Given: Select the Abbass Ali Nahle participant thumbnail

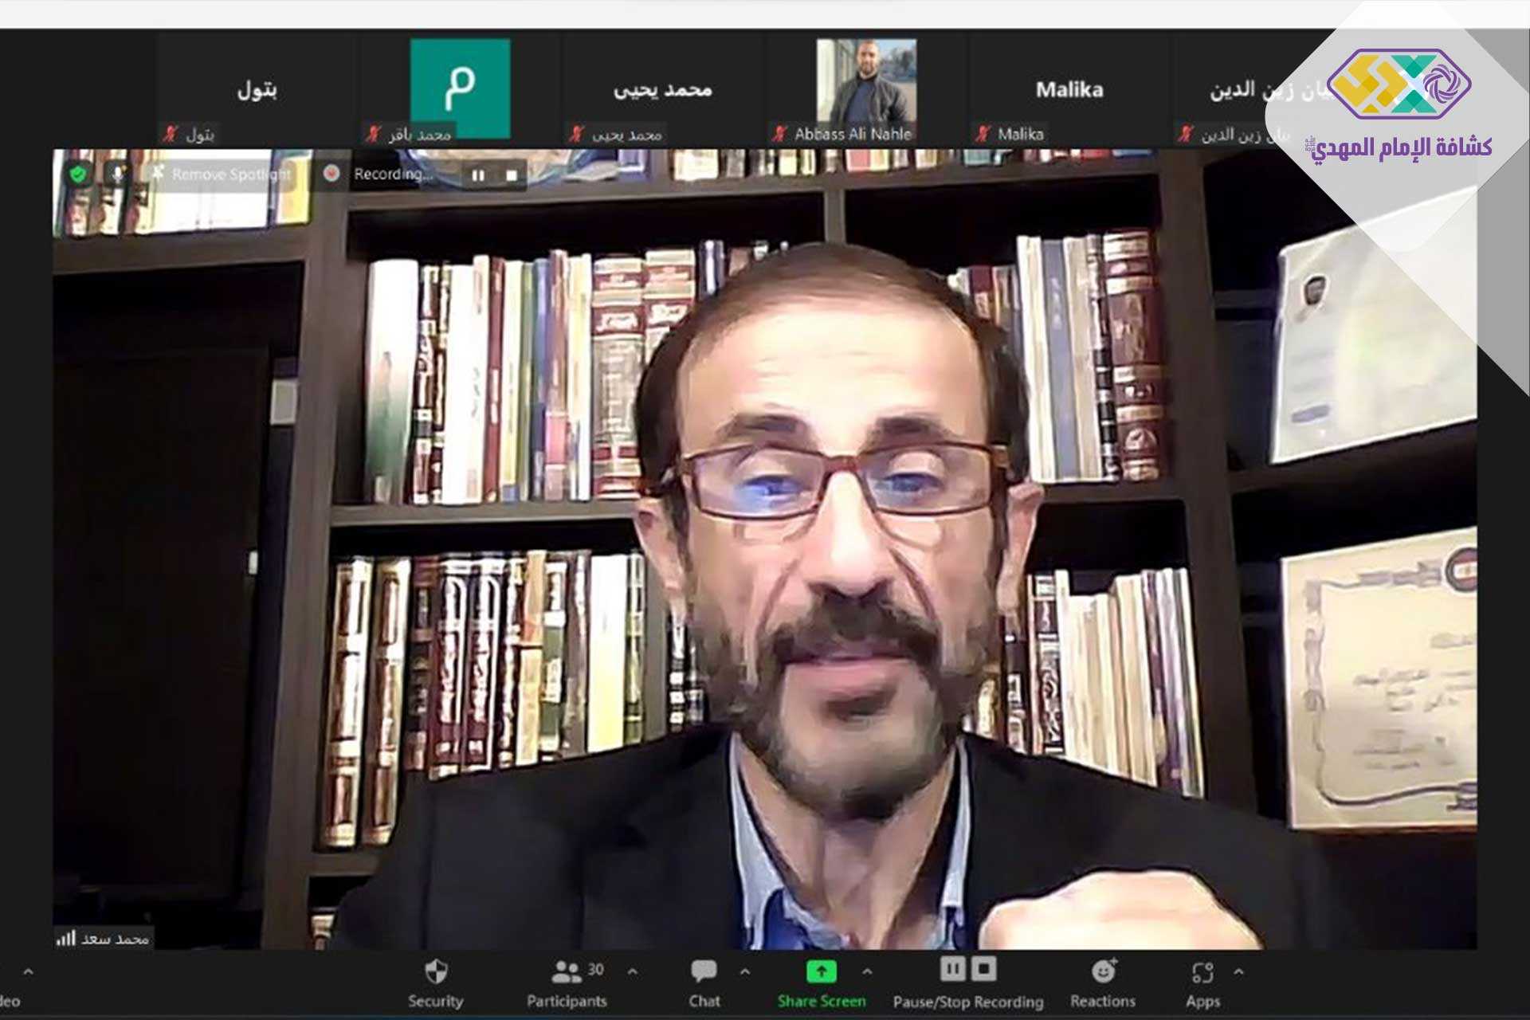Looking at the screenshot, I should pyautogui.click(x=866, y=89).
